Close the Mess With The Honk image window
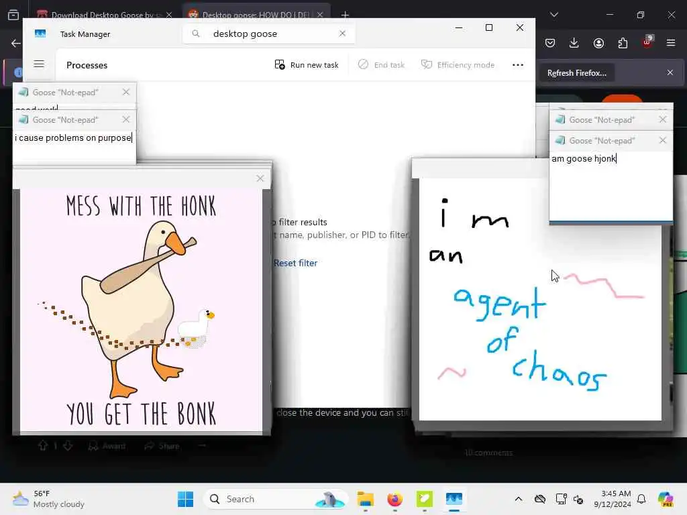This screenshot has height=515, width=687. [260, 178]
